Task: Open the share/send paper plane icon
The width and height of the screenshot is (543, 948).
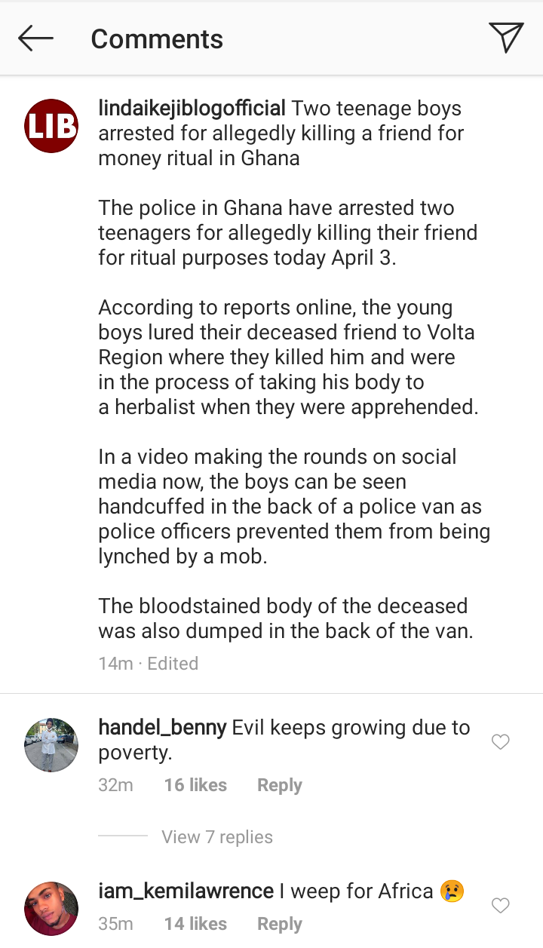Action: coord(506,38)
